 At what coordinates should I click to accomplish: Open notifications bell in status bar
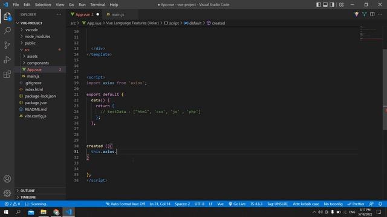380,204
